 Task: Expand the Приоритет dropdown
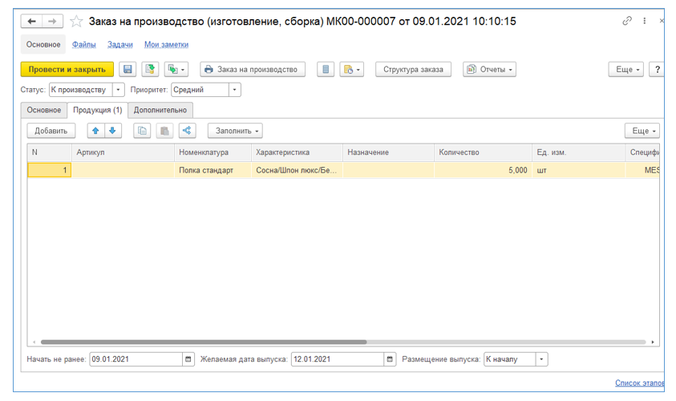(234, 90)
